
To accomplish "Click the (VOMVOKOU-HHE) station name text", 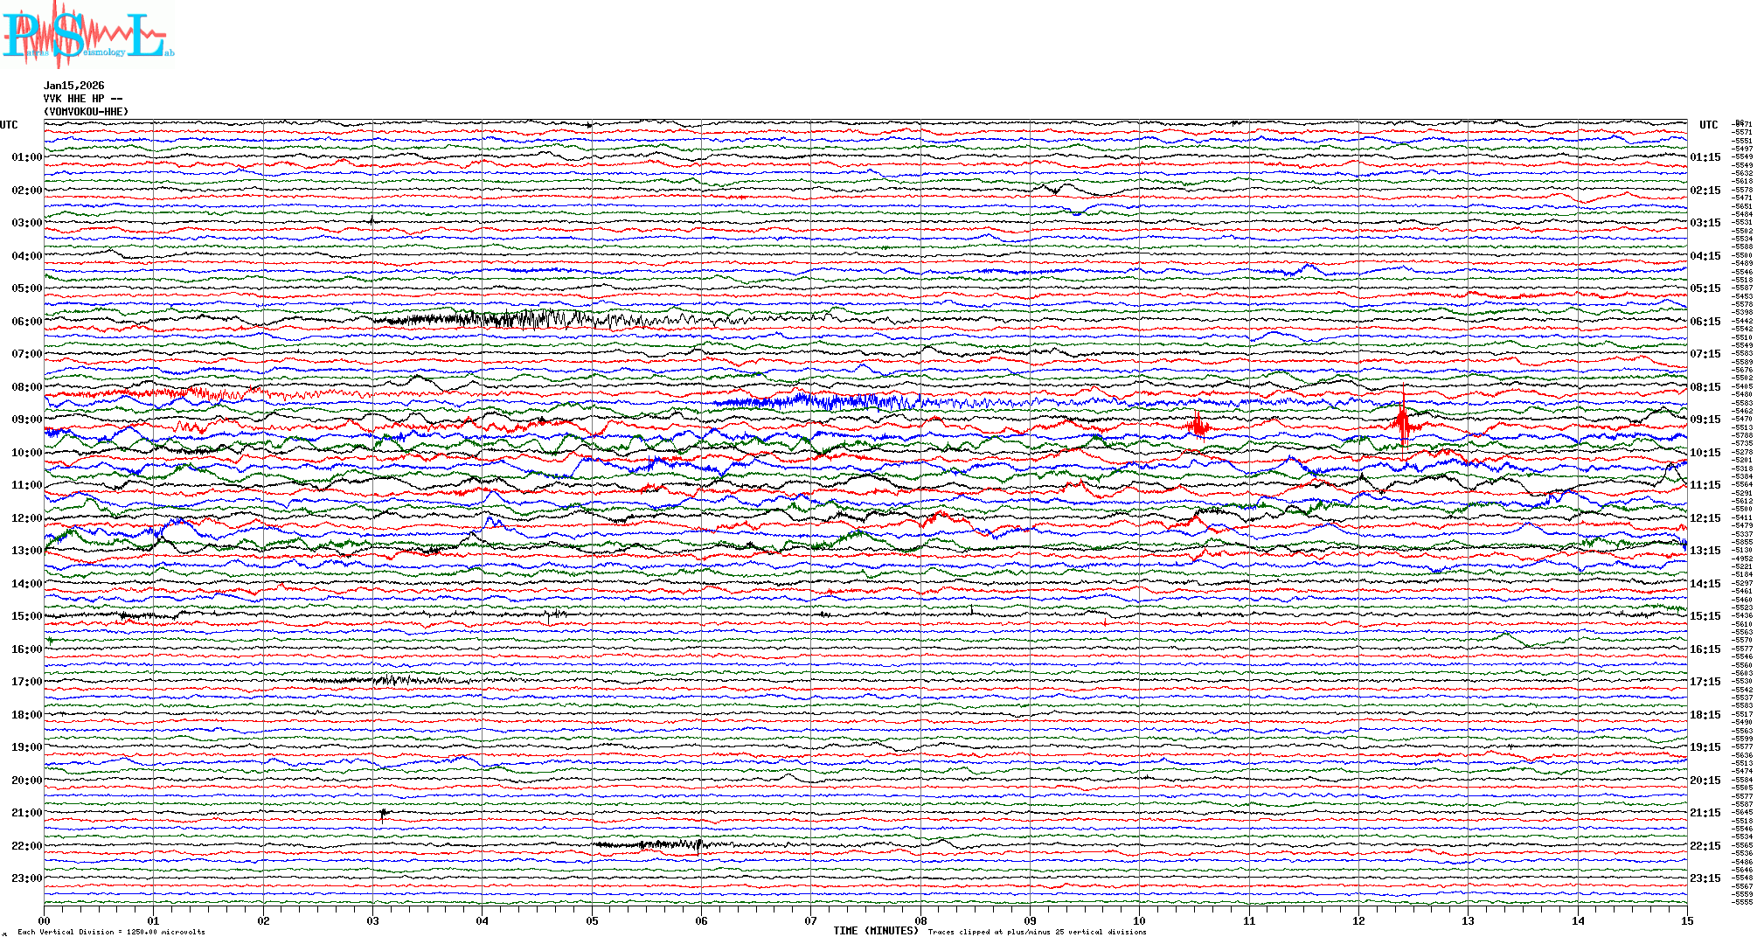I will click(87, 112).
